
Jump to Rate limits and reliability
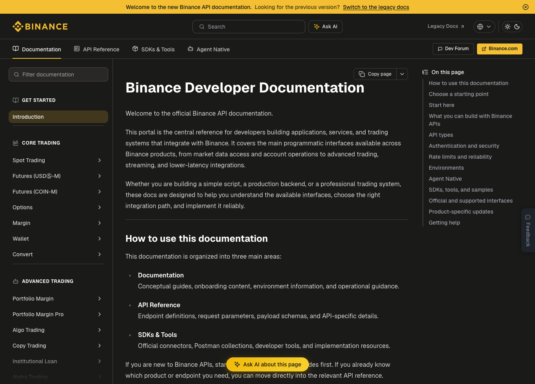pos(460,157)
